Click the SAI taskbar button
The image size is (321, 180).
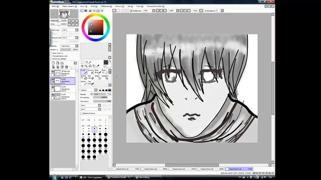click(92, 177)
